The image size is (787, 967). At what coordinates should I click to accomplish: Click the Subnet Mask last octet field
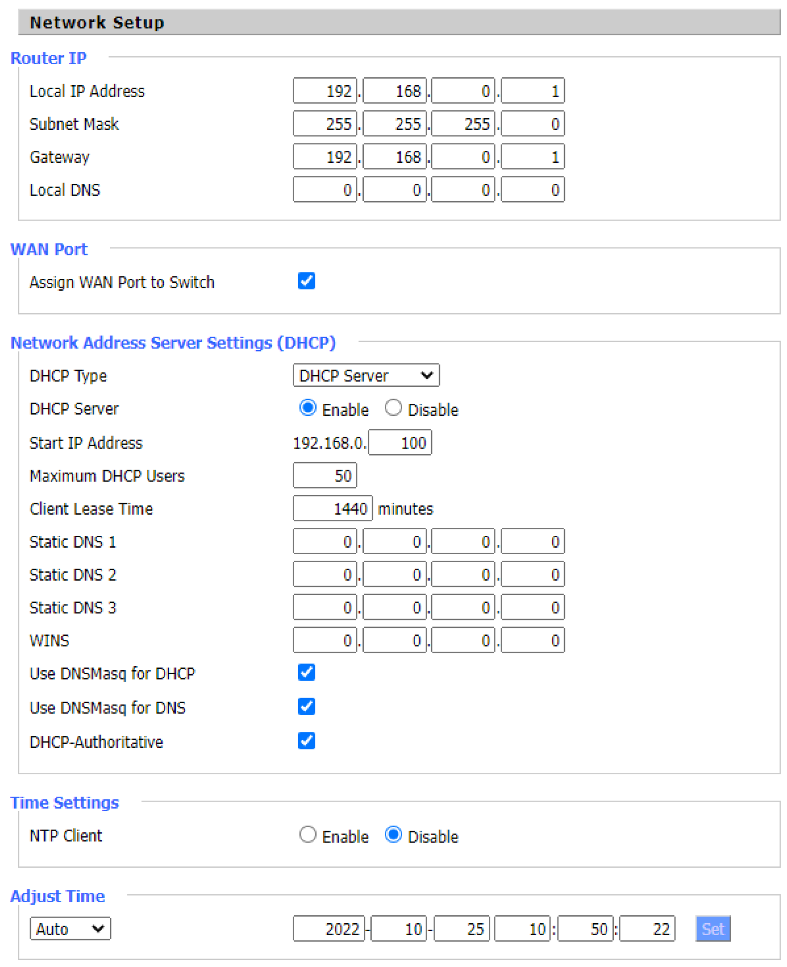[x=532, y=124]
